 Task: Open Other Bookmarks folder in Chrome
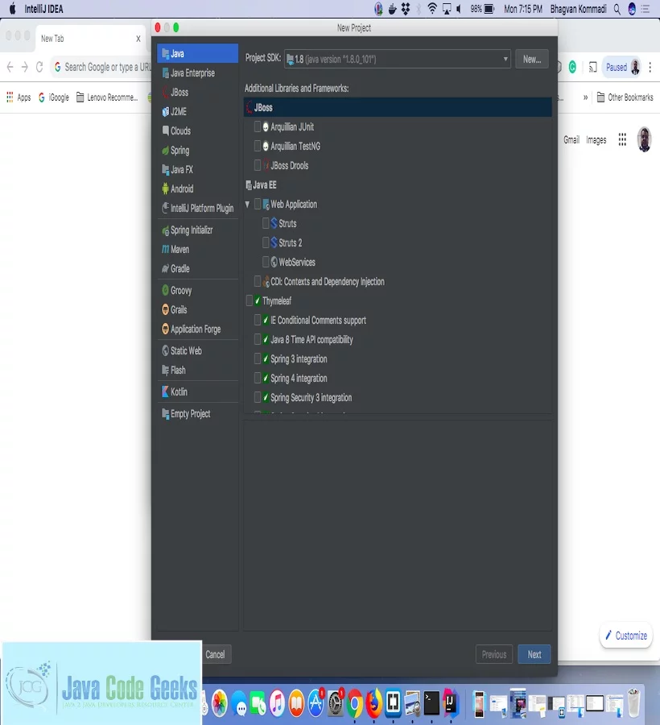[x=625, y=97]
